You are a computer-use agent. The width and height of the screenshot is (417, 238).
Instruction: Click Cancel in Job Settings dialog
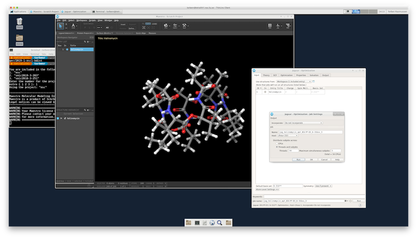(324, 160)
